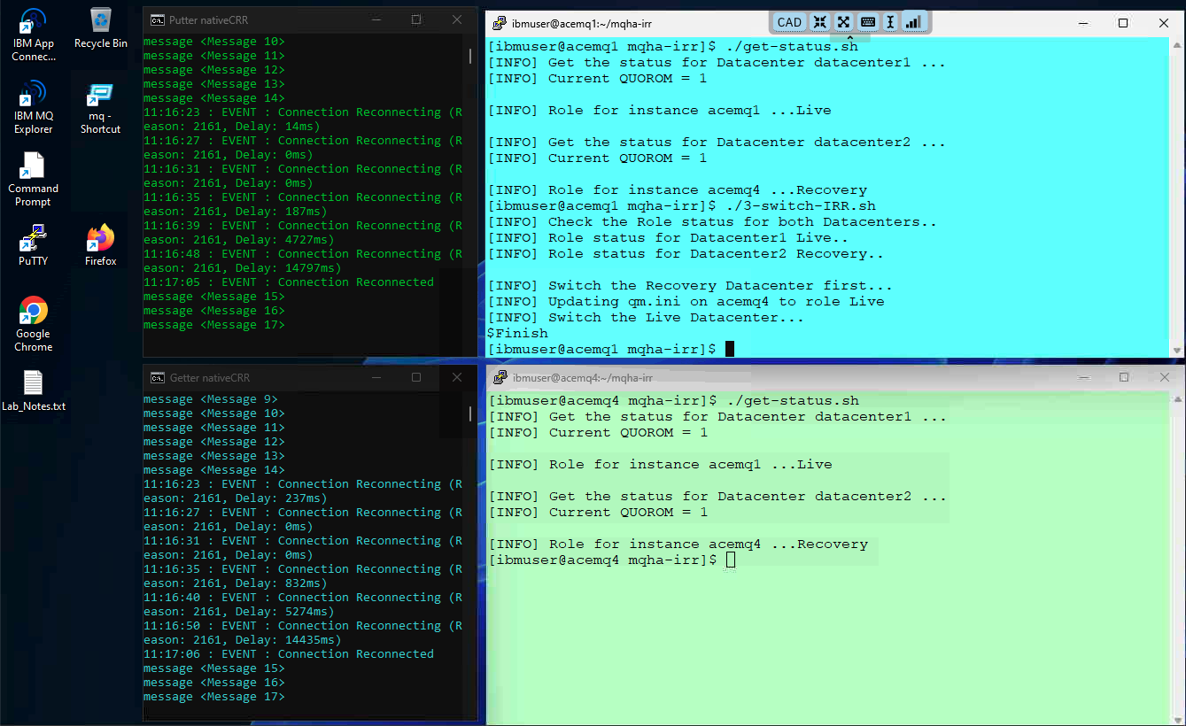Select the Lab_Notes.txt file icon
Viewport: 1186px width, 726px height.
tap(34, 391)
